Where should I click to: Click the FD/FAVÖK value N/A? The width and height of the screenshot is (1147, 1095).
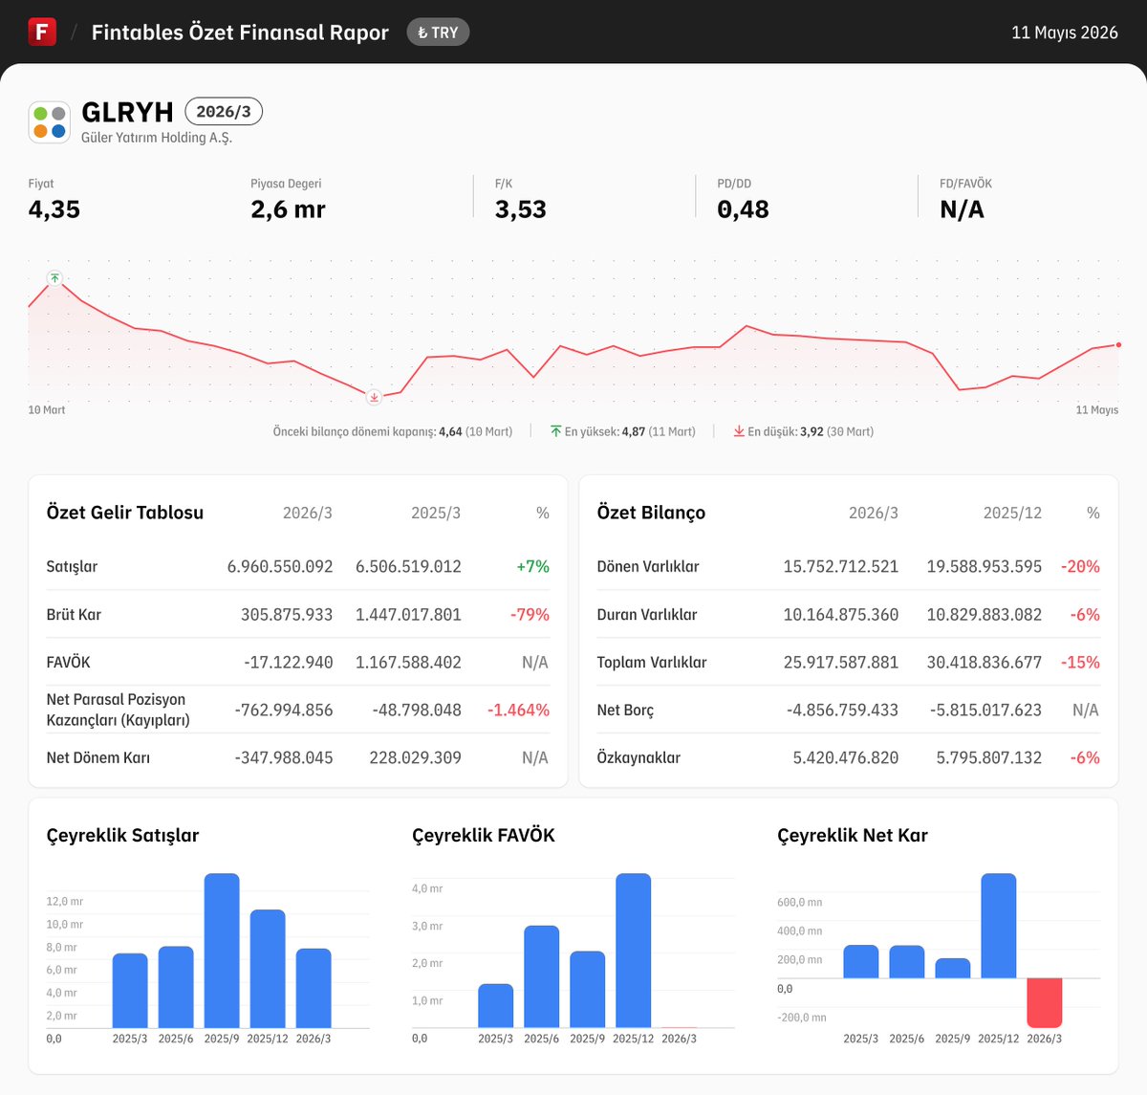tap(962, 209)
